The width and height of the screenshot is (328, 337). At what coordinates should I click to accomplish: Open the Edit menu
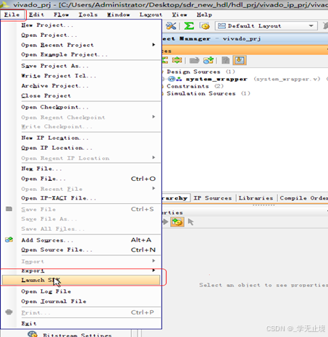[36, 14]
